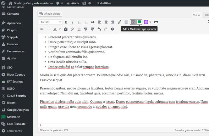Open the Párrafo format dropdown

tap(51, 22)
